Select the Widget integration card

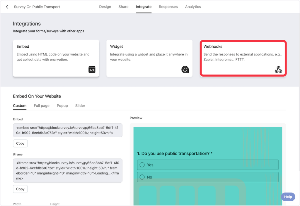(149, 58)
